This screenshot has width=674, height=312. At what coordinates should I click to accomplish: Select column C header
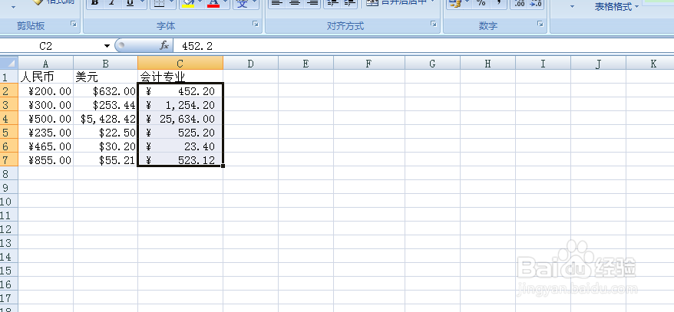pos(180,64)
